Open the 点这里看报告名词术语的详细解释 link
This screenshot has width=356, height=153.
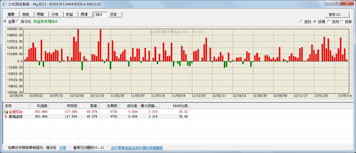click(137, 148)
